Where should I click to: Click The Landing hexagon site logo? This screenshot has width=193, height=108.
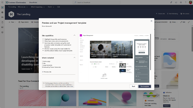point(11,14)
